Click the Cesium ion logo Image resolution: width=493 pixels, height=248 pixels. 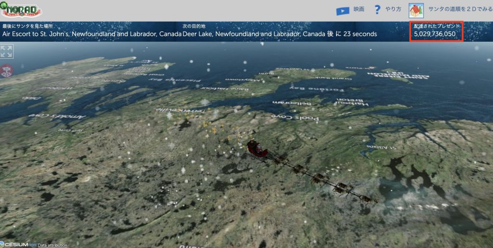18,244
